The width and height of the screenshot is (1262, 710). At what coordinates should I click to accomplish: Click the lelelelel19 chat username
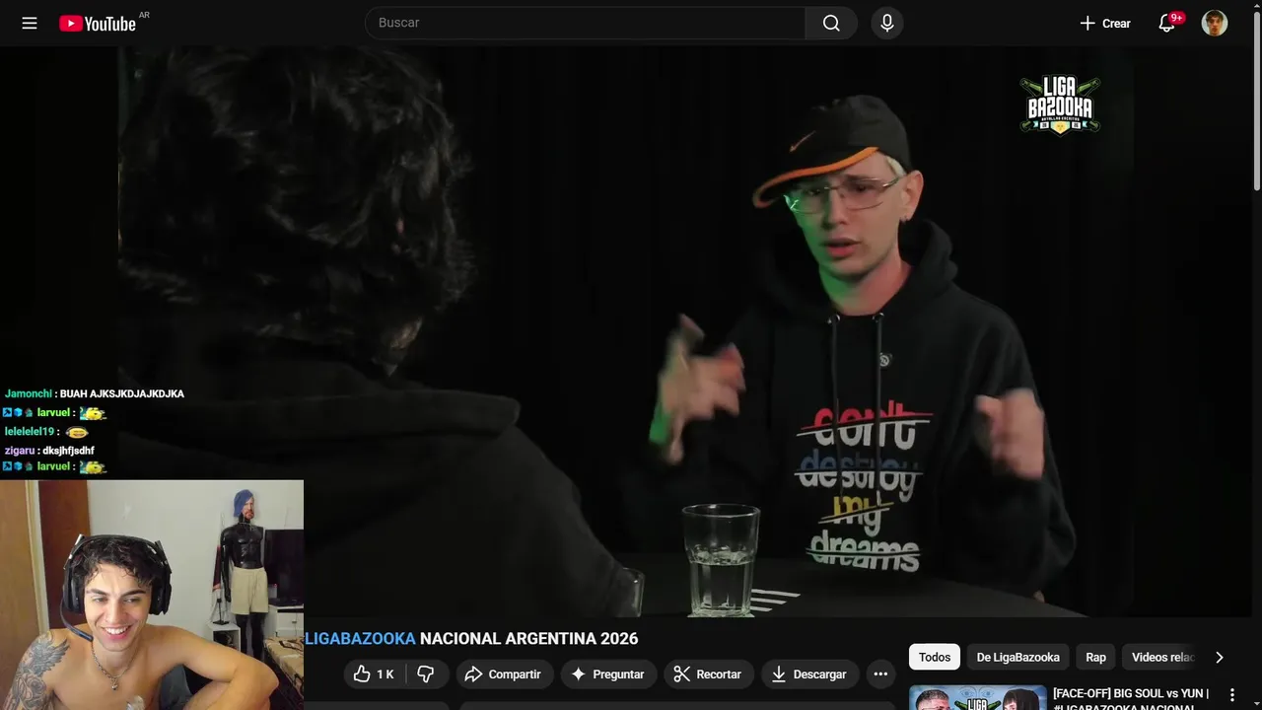click(x=30, y=432)
